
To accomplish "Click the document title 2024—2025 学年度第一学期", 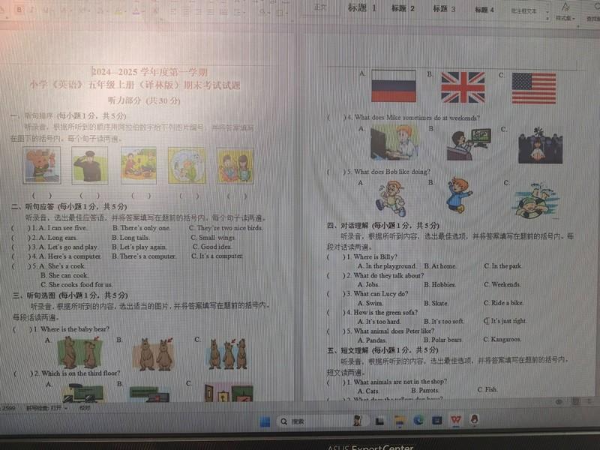I will [149, 71].
